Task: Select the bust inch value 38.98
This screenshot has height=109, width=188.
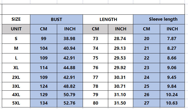Action: click(x=70, y=39)
